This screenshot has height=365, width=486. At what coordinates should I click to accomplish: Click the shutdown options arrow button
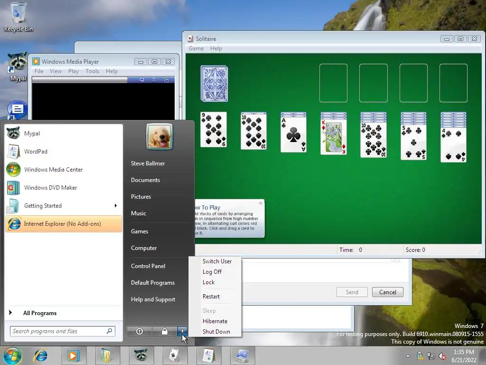click(x=183, y=331)
